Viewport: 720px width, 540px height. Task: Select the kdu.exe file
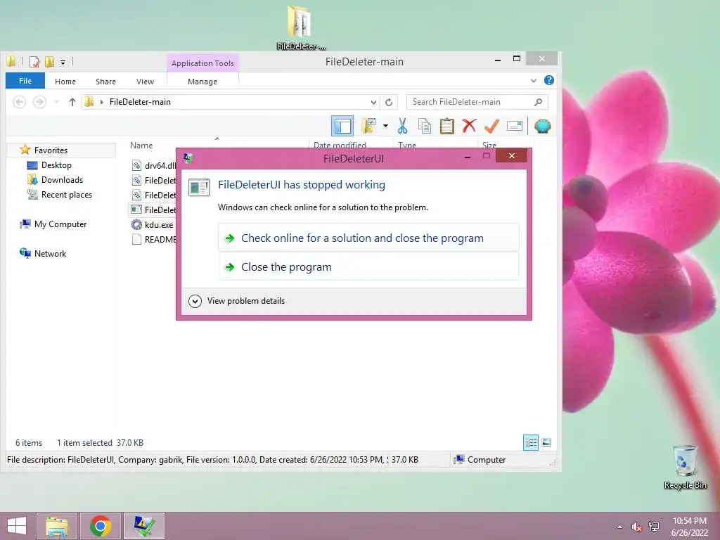coord(153,224)
